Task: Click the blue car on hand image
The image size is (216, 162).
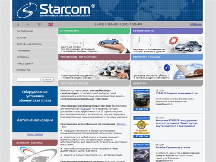Action: 94,44
